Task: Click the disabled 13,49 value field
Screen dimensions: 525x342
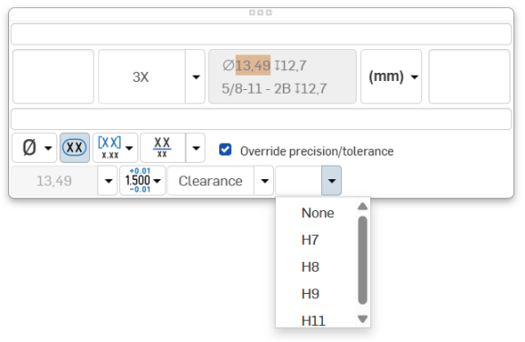Action: coord(55,181)
